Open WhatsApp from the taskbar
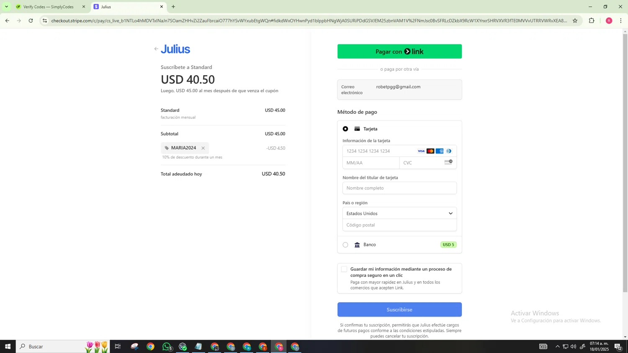 point(167,346)
